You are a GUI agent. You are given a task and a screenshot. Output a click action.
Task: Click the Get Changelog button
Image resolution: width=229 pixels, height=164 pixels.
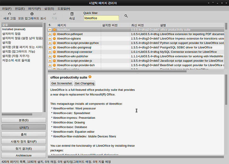pyautogui.click(x=85, y=83)
